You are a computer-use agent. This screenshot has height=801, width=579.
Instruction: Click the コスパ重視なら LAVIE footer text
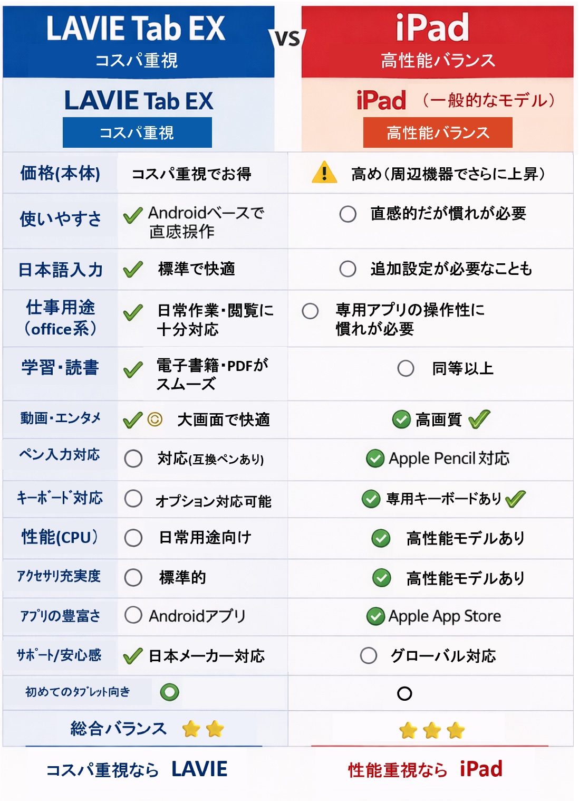click(137, 769)
